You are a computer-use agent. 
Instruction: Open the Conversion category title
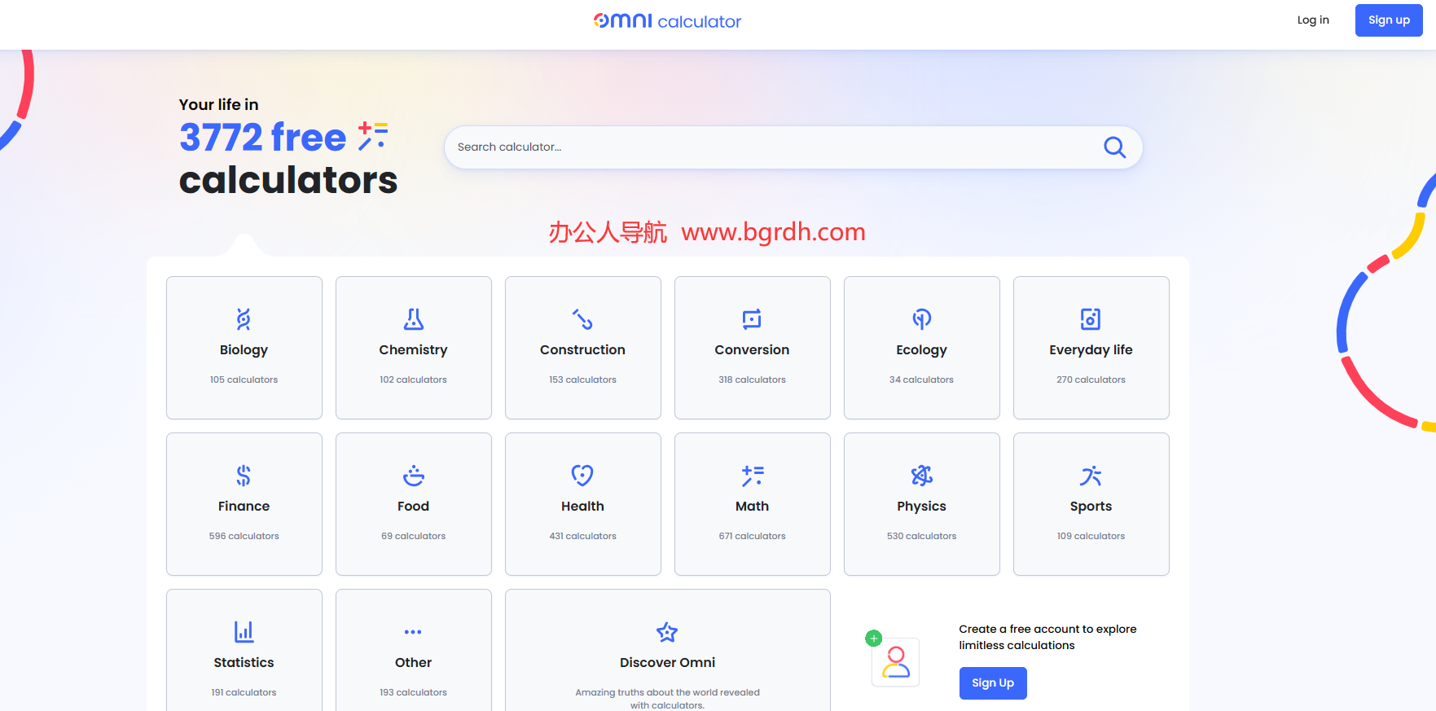coord(752,350)
